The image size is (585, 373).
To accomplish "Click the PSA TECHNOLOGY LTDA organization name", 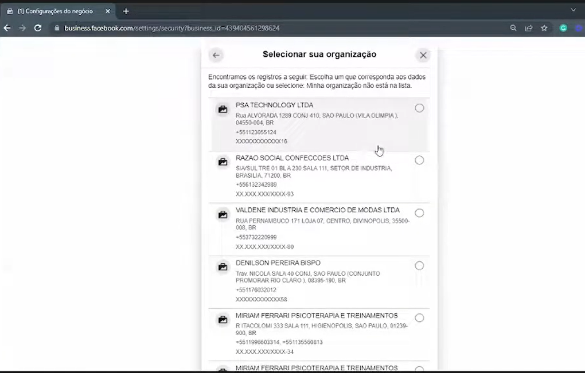I will 274,105.
